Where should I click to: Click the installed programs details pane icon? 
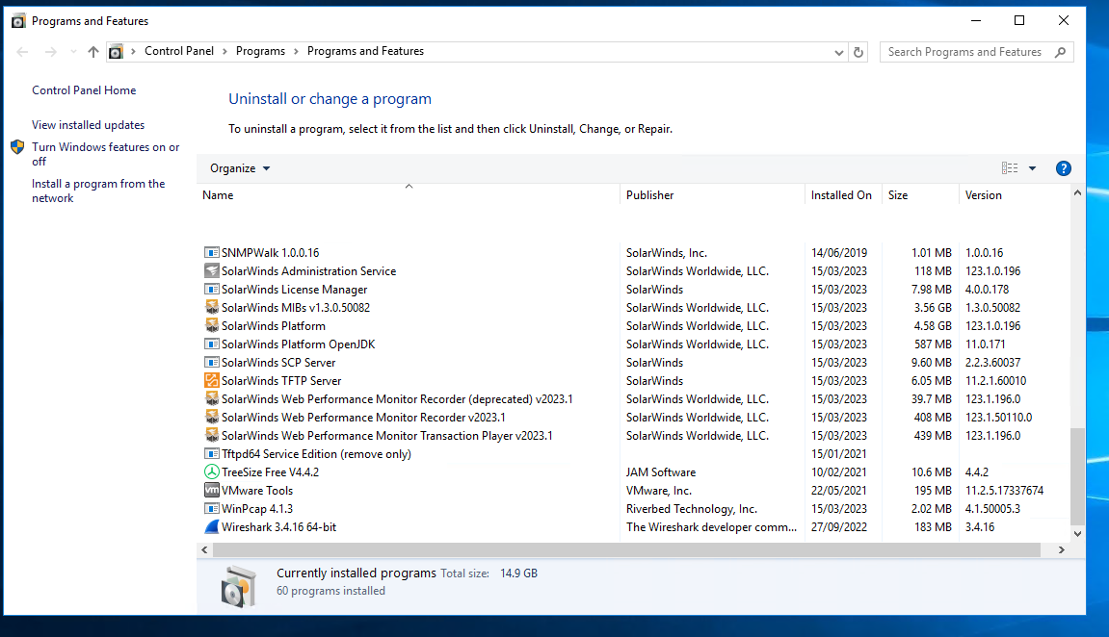pyautogui.click(x=238, y=585)
